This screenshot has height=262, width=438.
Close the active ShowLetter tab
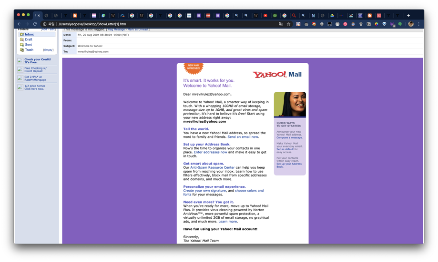tap(39, 15)
